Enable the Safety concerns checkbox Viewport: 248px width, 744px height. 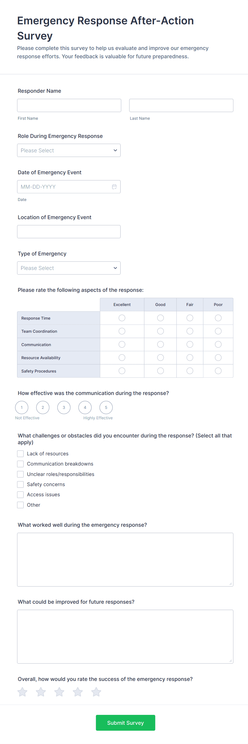(x=21, y=484)
